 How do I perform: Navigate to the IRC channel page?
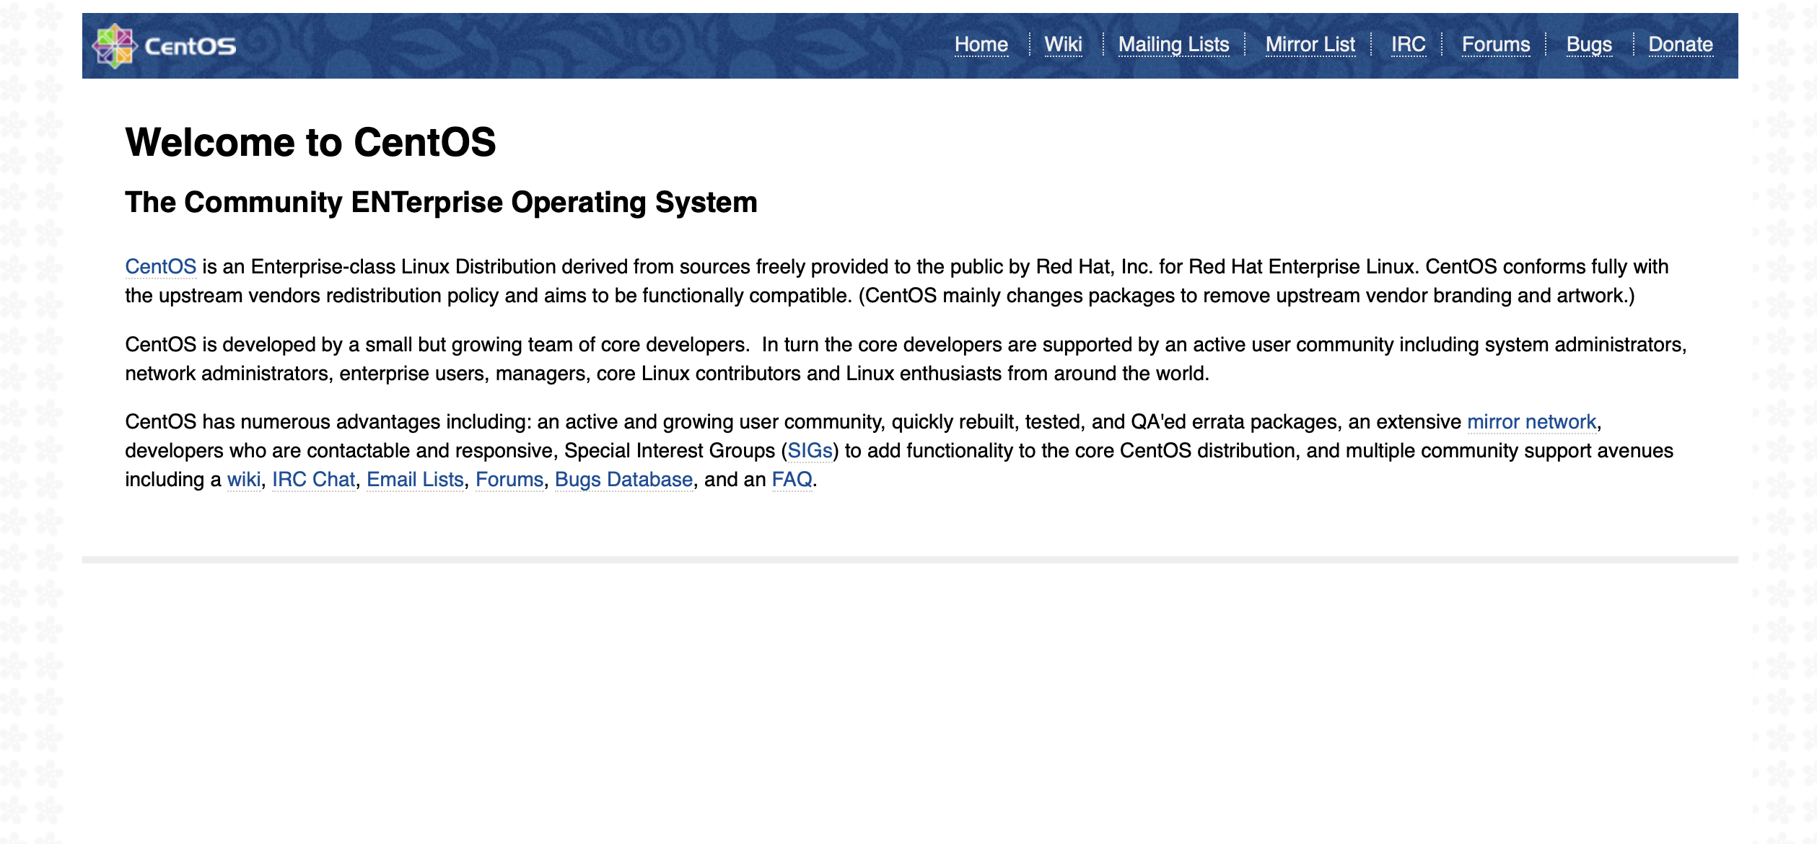click(1408, 44)
